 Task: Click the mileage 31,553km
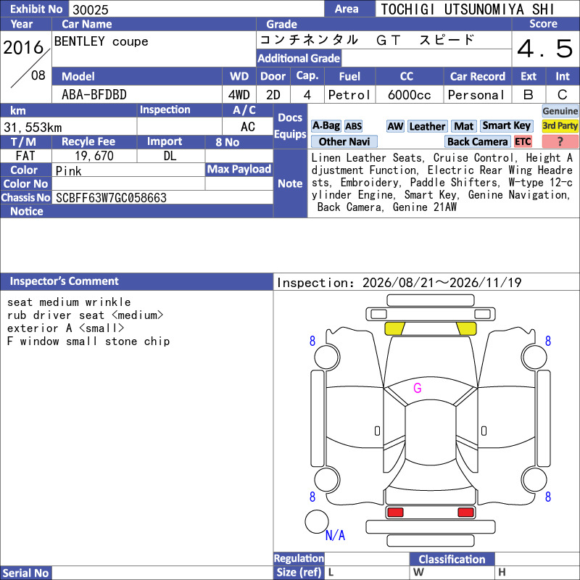pyautogui.click(x=33, y=128)
